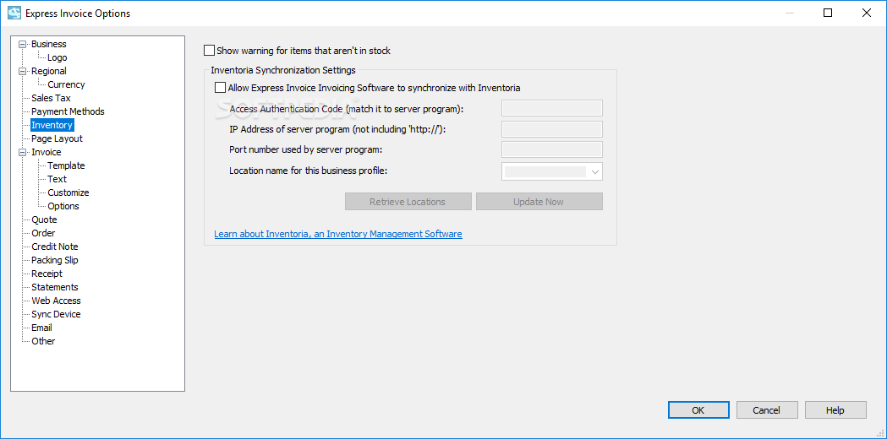Select Page Layout in sidebar
Image resolution: width=887 pixels, height=439 pixels.
(x=57, y=139)
